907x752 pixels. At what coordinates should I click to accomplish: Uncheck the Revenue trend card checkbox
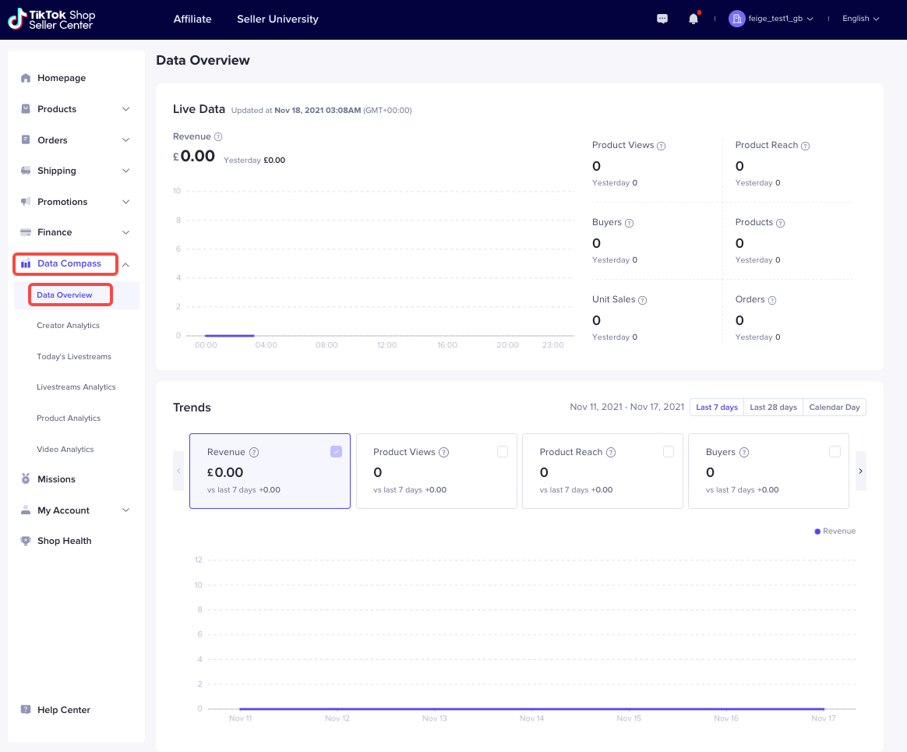click(336, 451)
